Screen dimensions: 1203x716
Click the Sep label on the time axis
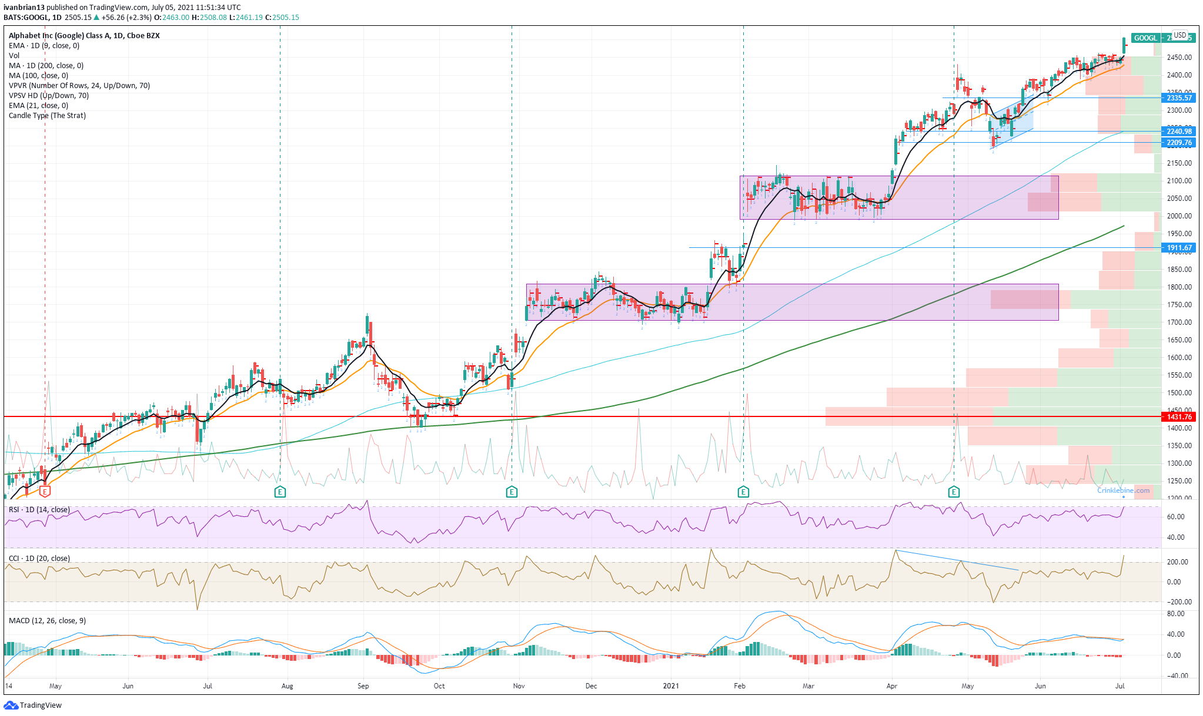click(x=363, y=685)
